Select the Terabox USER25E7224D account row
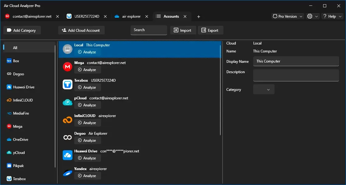This screenshot has width=346, height=185. click(140, 84)
